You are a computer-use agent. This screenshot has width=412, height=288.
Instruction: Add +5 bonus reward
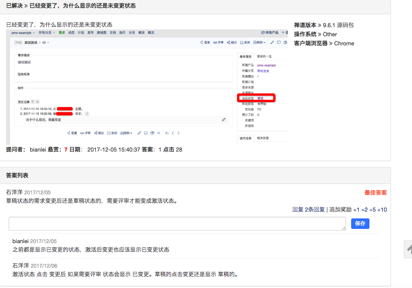373,210
